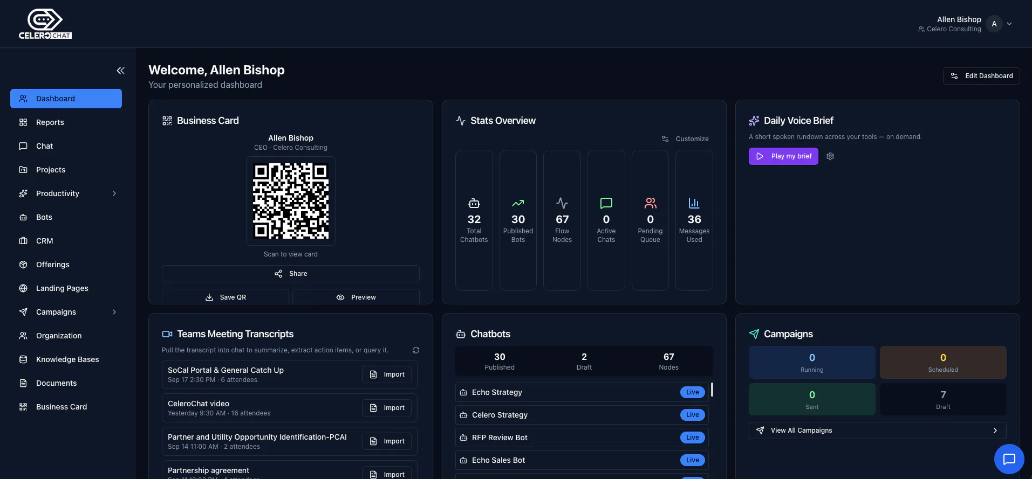Image resolution: width=1032 pixels, height=479 pixels.
Task: Open Organization in the sidebar
Action: (66, 336)
